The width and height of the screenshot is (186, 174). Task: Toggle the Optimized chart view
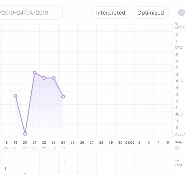point(150,13)
